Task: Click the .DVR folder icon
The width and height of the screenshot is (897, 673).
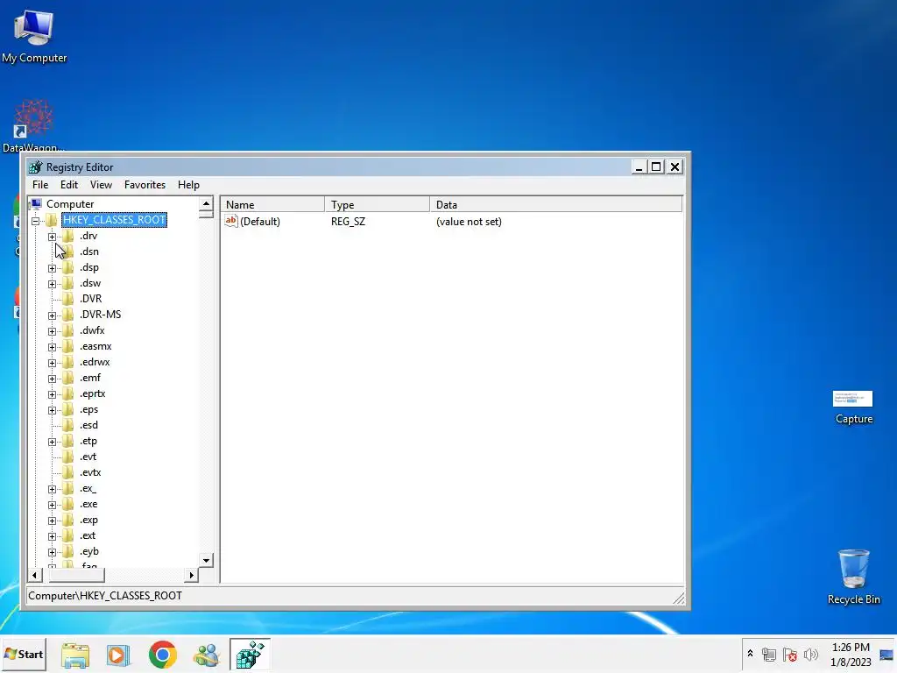Action: point(68,299)
